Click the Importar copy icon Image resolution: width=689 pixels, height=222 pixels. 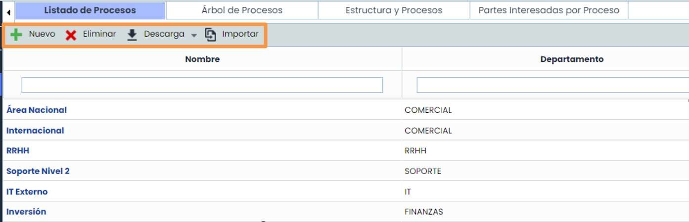211,35
